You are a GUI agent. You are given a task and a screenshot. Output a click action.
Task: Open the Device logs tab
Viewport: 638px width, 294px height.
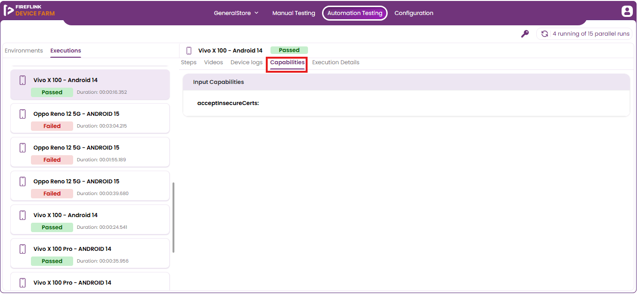247,62
